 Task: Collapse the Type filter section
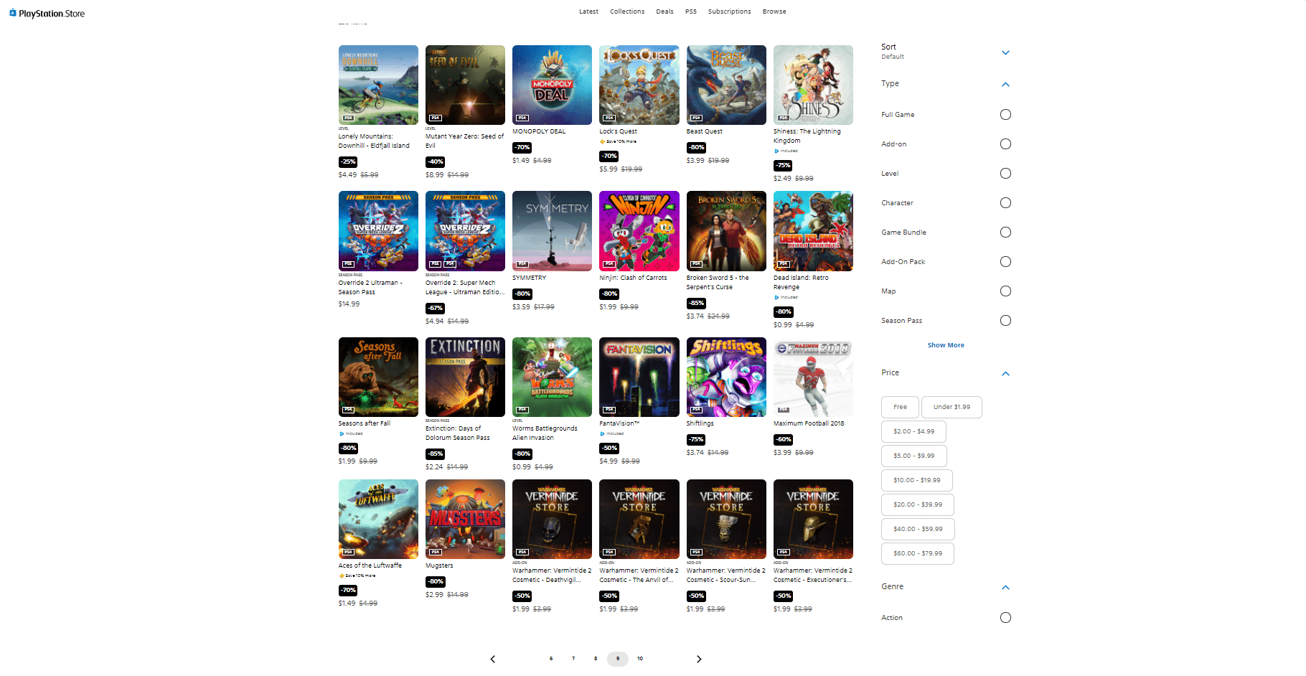[1005, 84]
